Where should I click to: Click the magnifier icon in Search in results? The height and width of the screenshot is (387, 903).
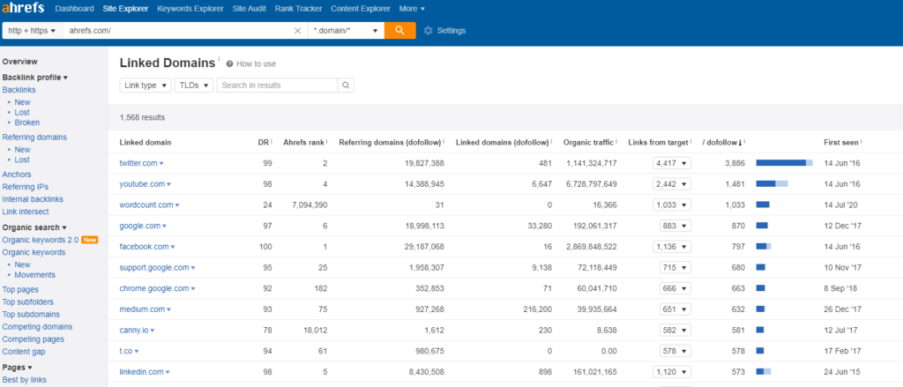click(346, 86)
